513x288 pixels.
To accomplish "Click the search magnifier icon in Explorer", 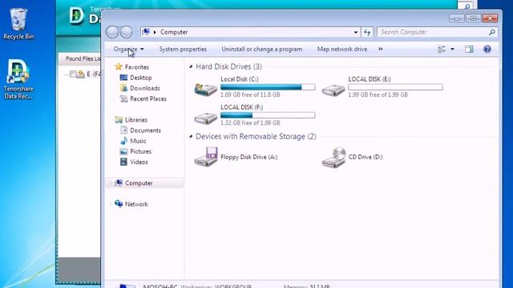I will [491, 32].
